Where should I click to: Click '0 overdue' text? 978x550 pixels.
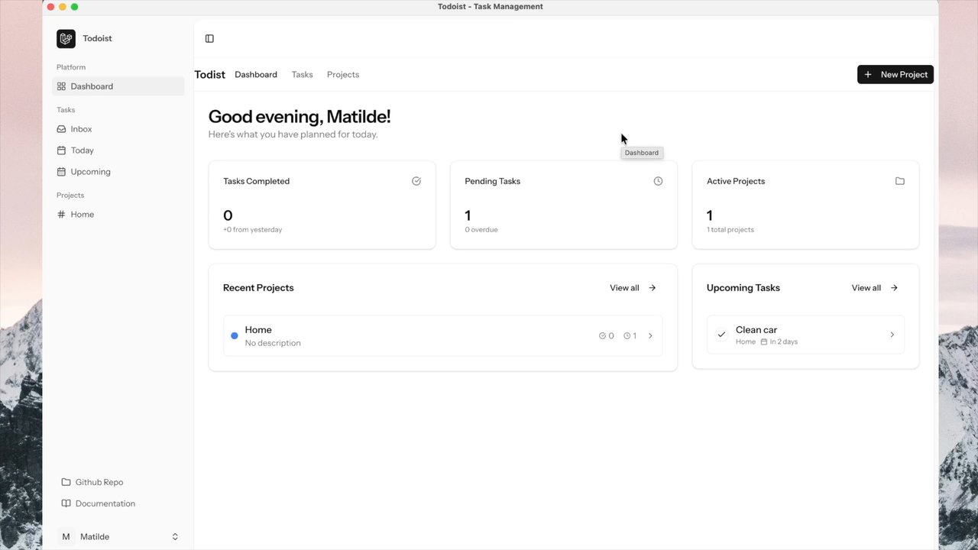[481, 230]
